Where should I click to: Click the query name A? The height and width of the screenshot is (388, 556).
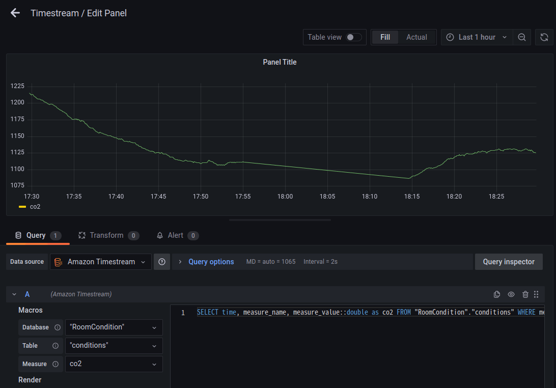click(x=27, y=294)
